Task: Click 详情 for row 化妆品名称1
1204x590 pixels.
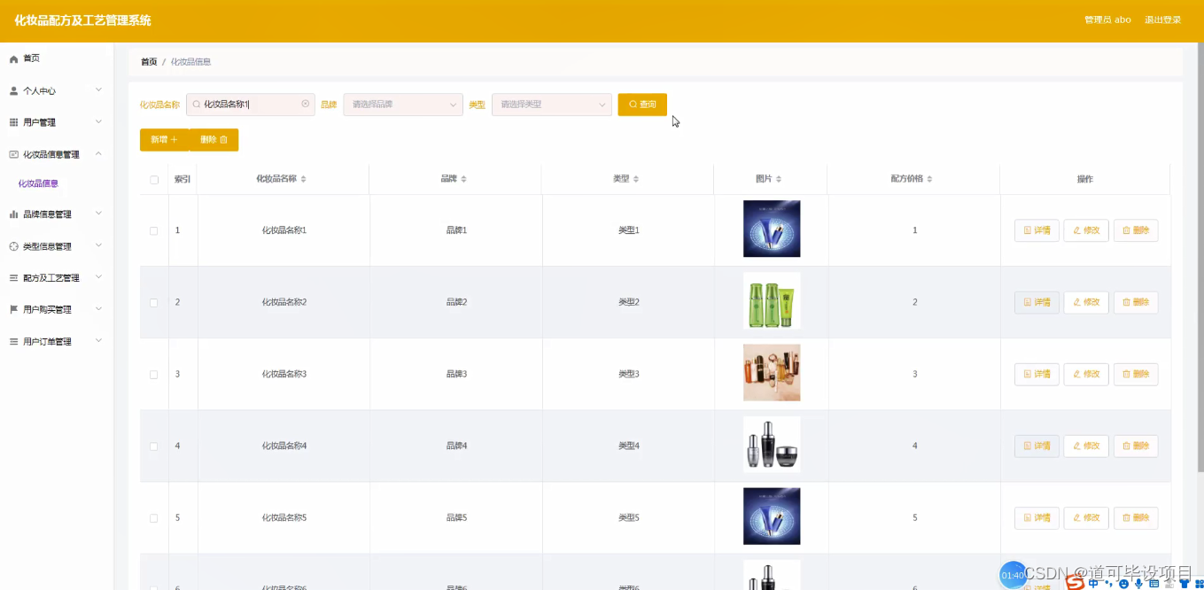Action: [1037, 230]
